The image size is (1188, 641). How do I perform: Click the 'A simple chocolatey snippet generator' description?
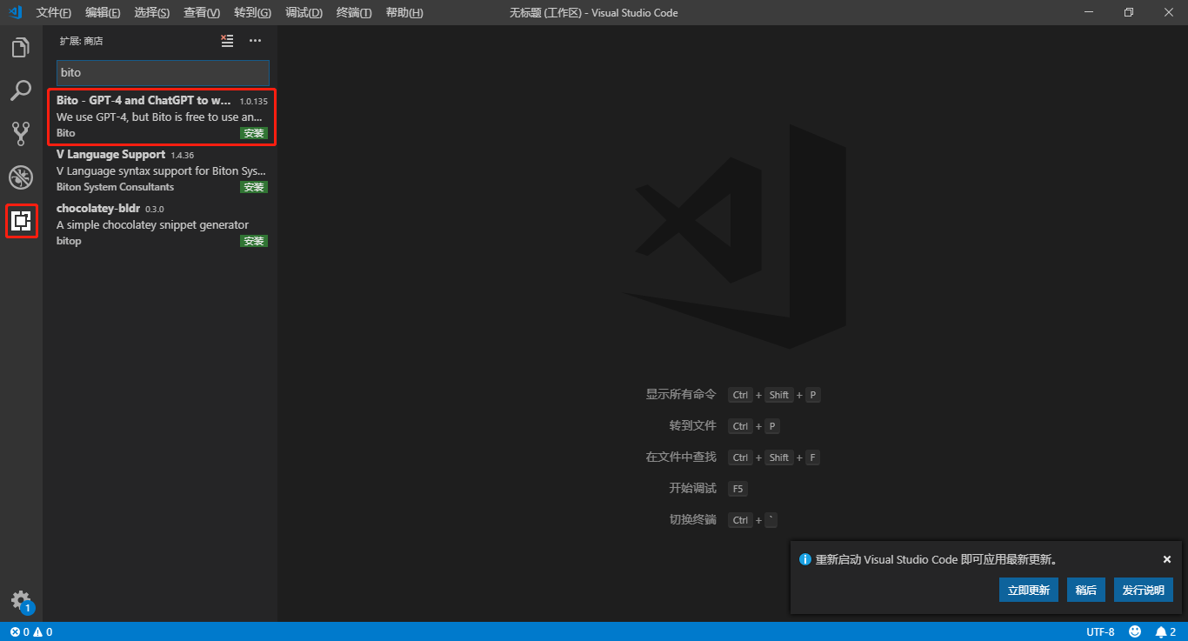152,224
